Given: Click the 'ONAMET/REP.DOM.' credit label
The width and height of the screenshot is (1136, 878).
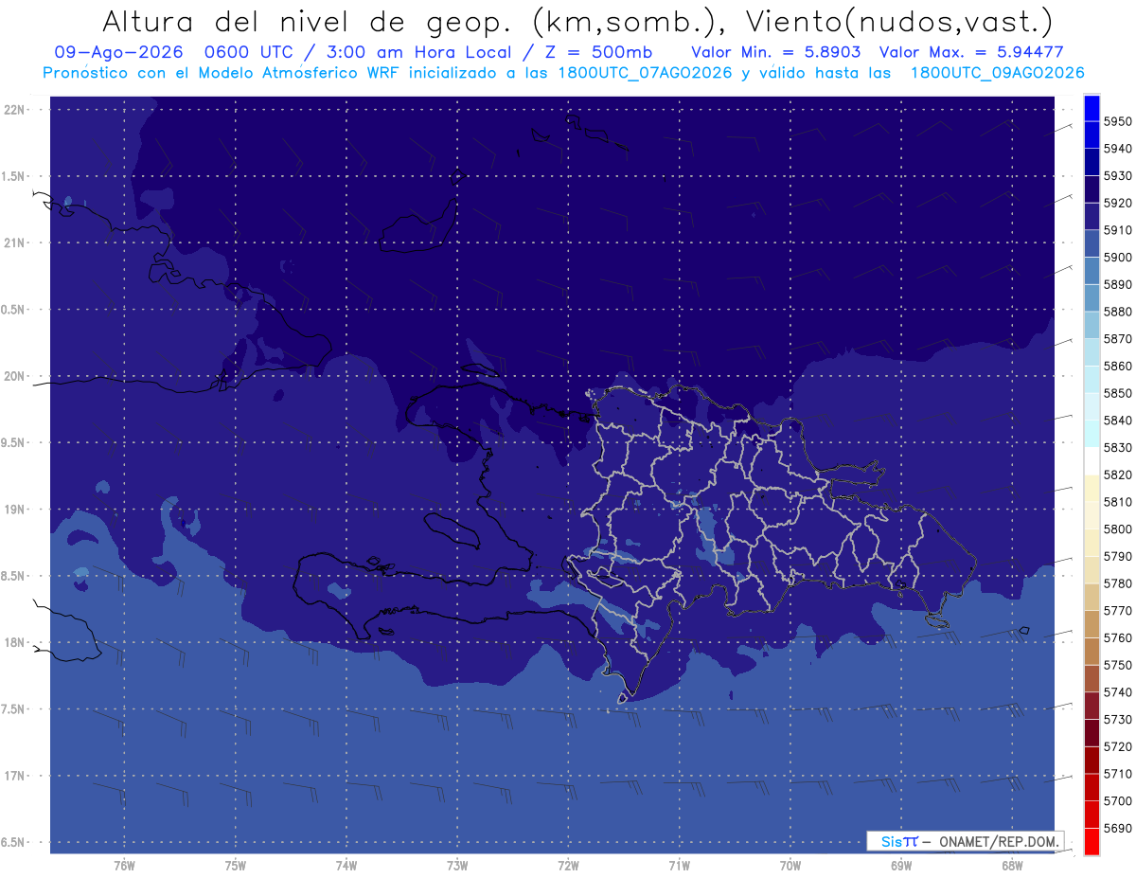Looking at the screenshot, I should pos(1000,841).
